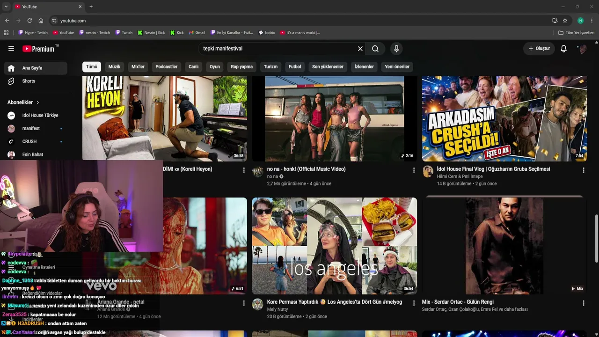Image resolution: width=599 pixels, height=337 pixels.
Task: Go to Ana Sayfa in the sidebar
Action: pos(36,68)
